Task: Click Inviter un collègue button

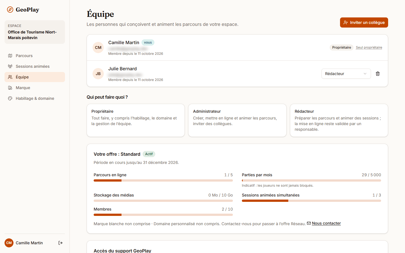Action: tap(364, 22)
